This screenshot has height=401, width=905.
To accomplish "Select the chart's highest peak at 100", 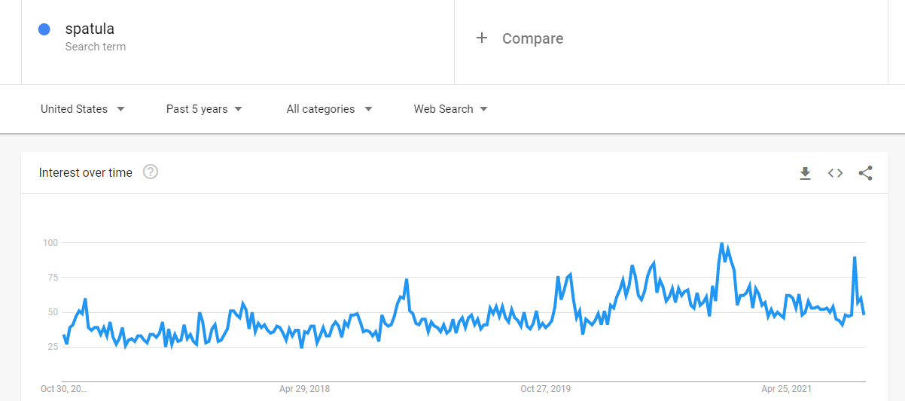I will coord(722,244).
